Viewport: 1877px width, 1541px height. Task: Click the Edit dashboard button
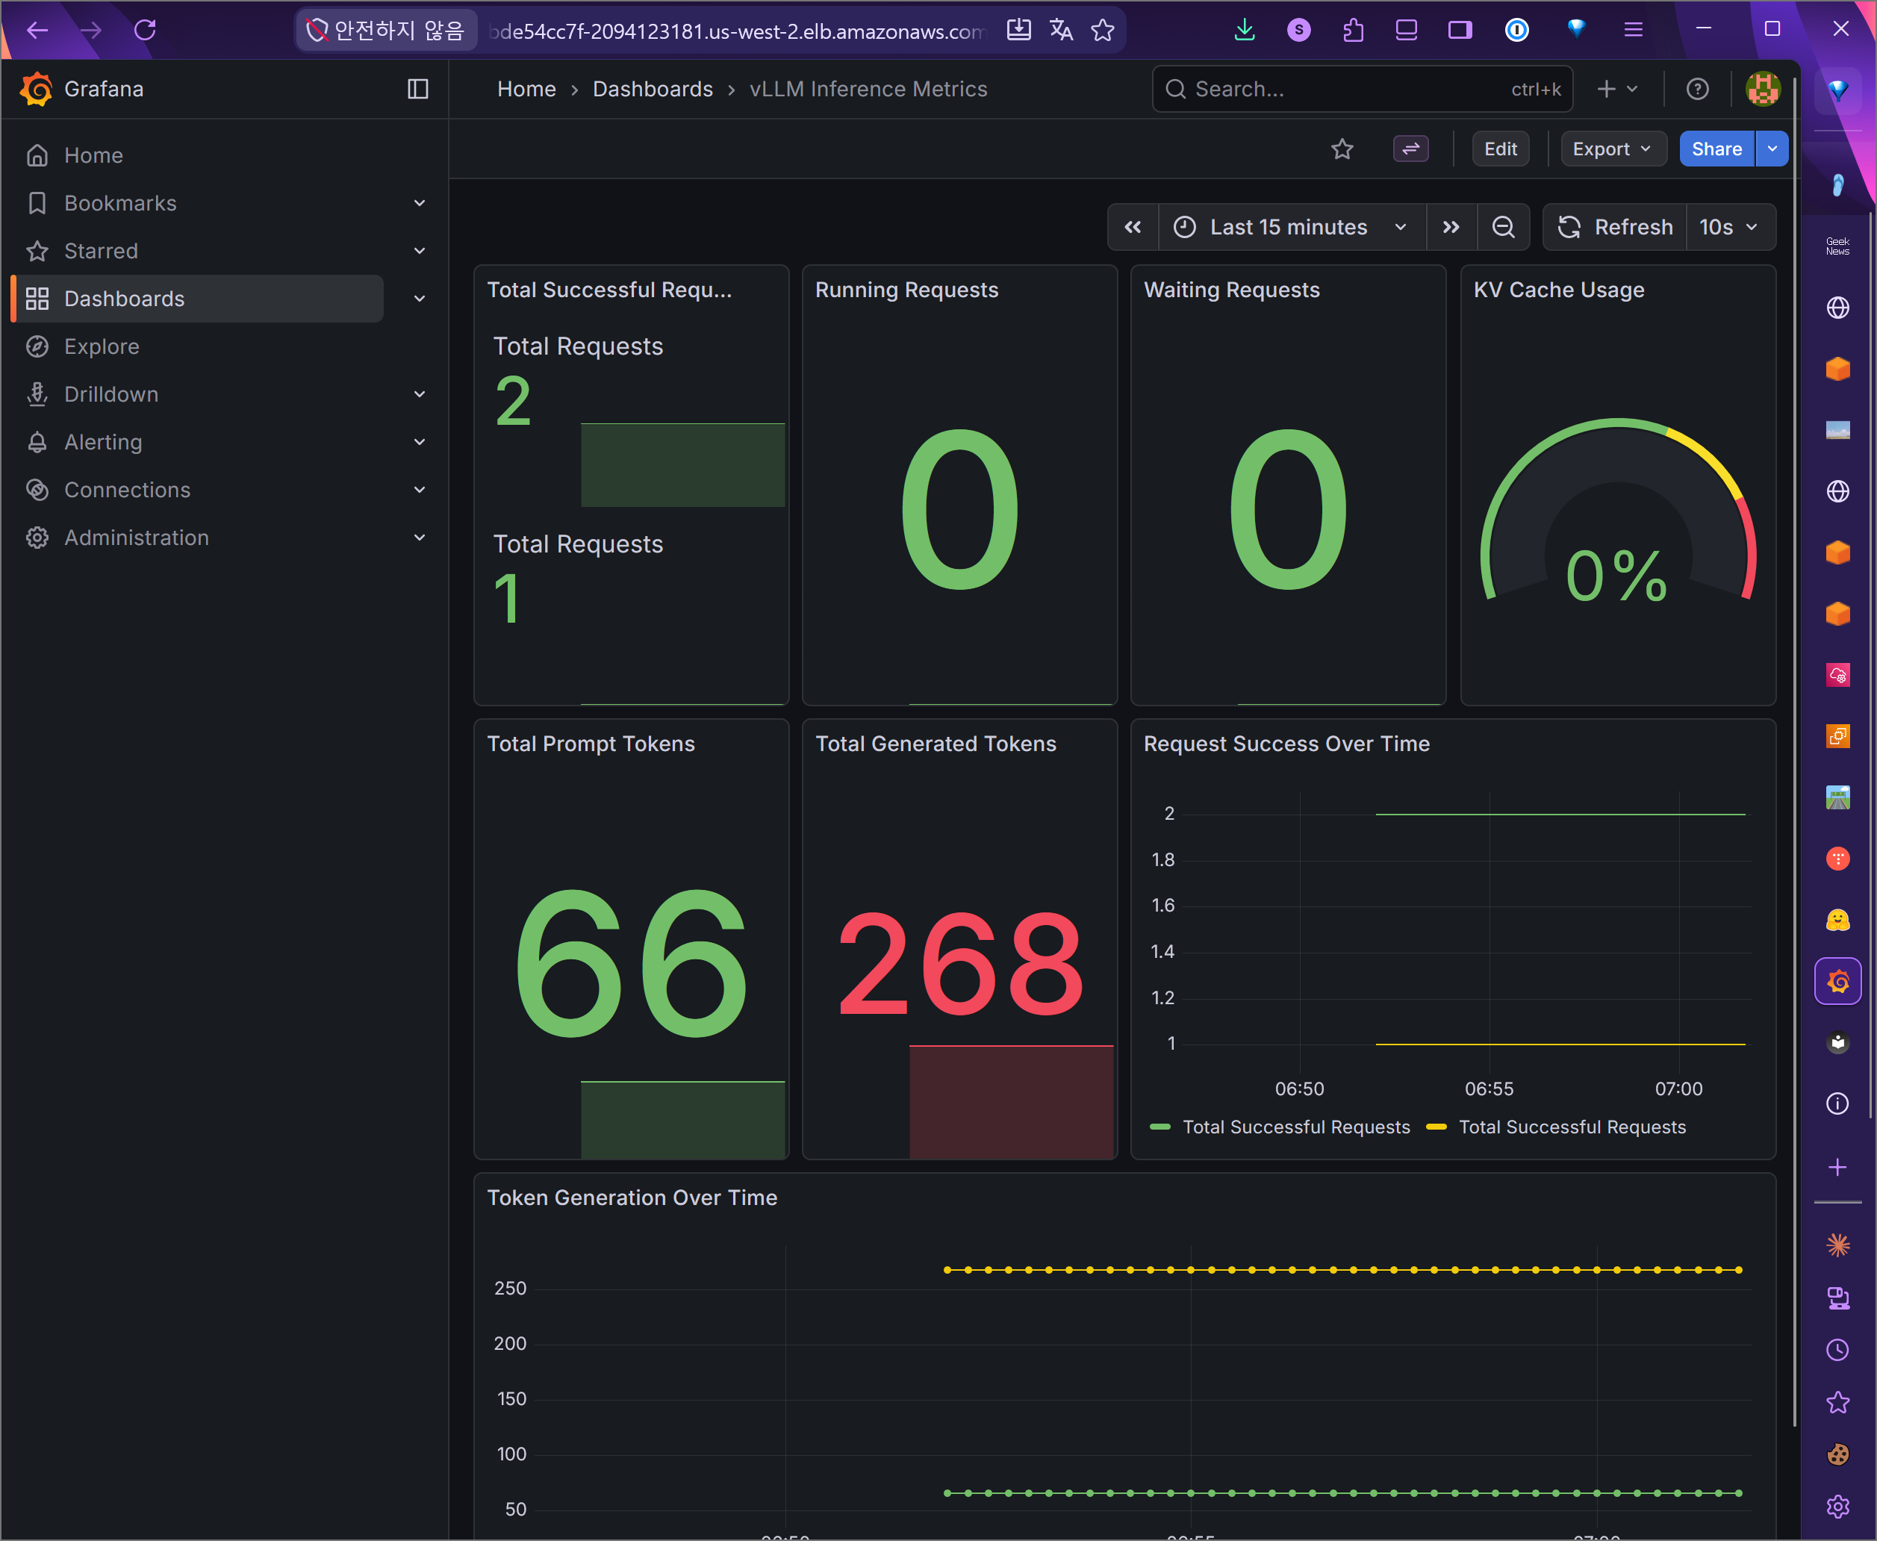[x=1500, y=149]
